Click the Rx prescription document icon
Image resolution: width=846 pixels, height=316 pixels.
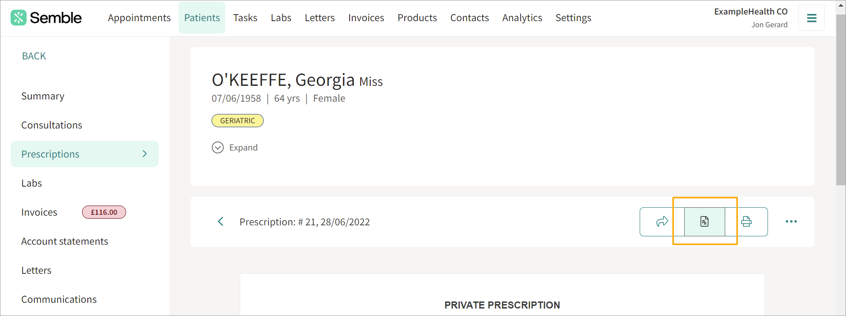click(704, 221)
